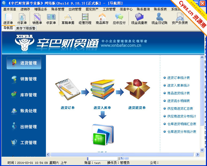
Task: Open the 收款单 toolbar icon
Action: click(x=51, y=19)
